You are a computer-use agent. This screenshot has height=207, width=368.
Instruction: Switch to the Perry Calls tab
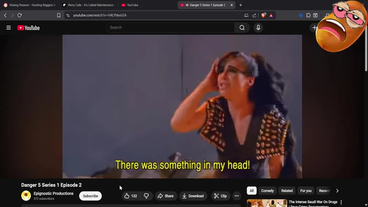pyautogui.click(x=88, y=5)
